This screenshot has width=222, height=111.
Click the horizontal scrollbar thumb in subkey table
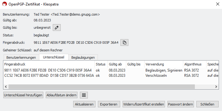[x=102, y=87]
